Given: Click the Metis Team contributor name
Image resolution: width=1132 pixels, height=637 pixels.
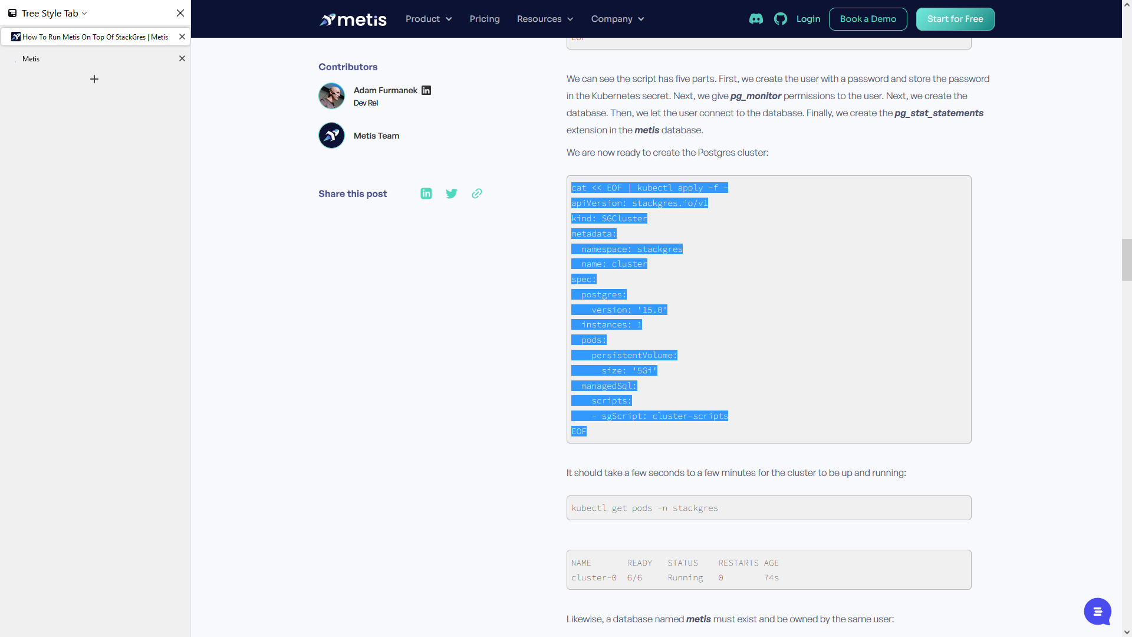Looking at the screenshot, I should click(x=376, y=136).
